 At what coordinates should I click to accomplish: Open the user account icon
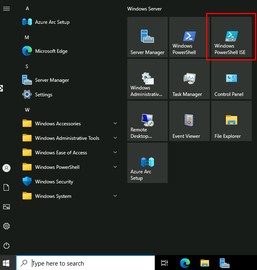click(x=6, y=168)
